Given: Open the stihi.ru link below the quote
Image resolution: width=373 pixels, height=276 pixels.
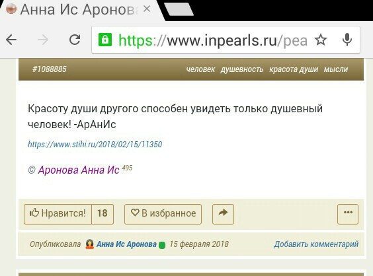Looking at the screenshot, I should click(95, 144).
